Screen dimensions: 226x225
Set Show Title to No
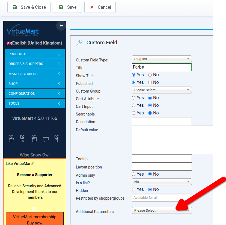[150, 75]
